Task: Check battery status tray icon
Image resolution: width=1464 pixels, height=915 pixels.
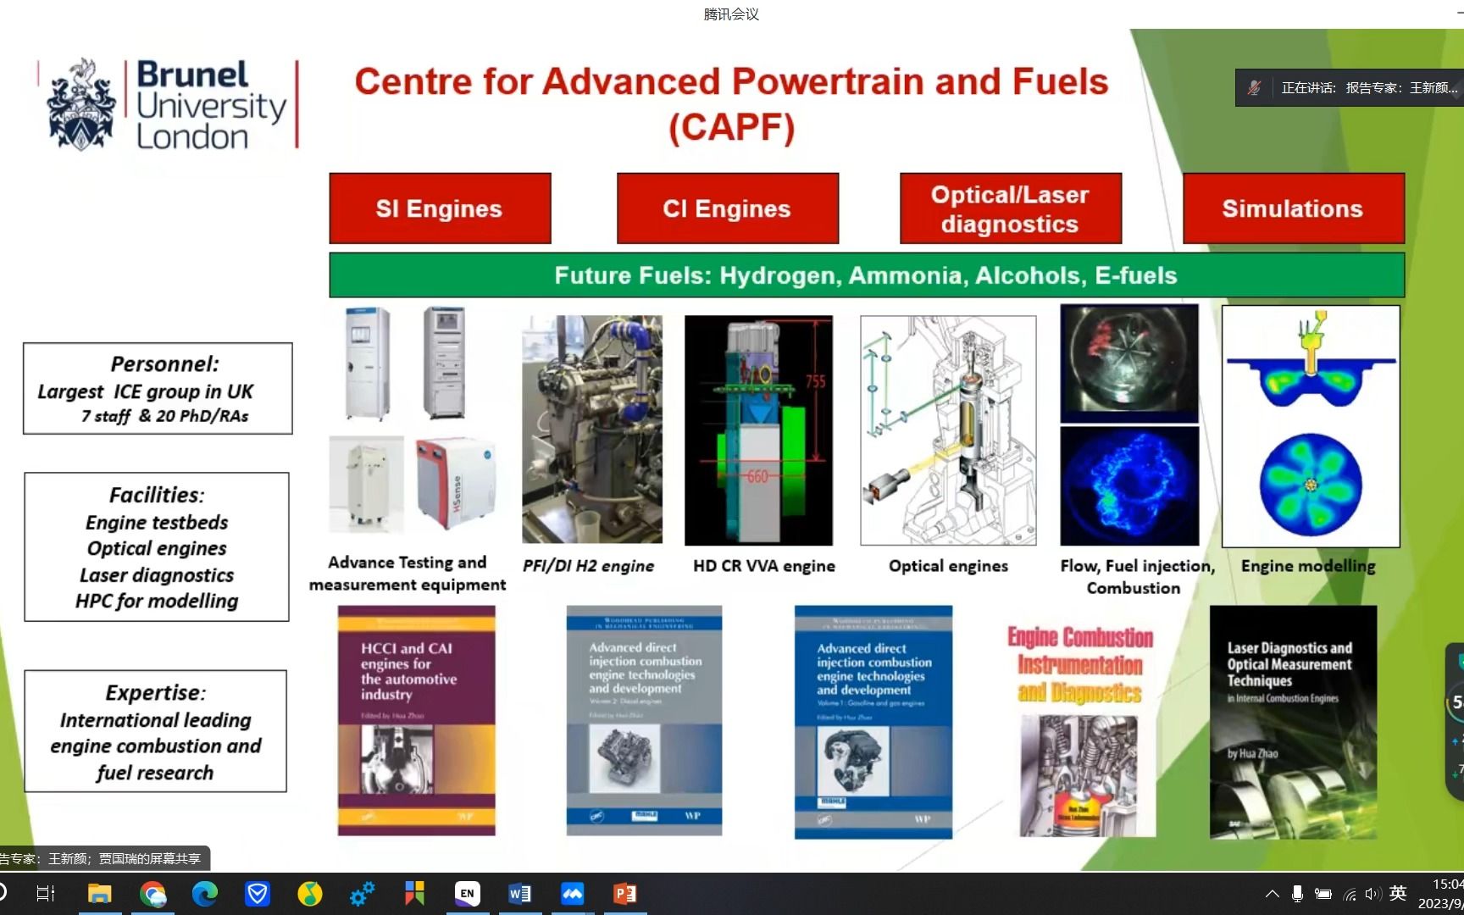Action: (1323, 894)
